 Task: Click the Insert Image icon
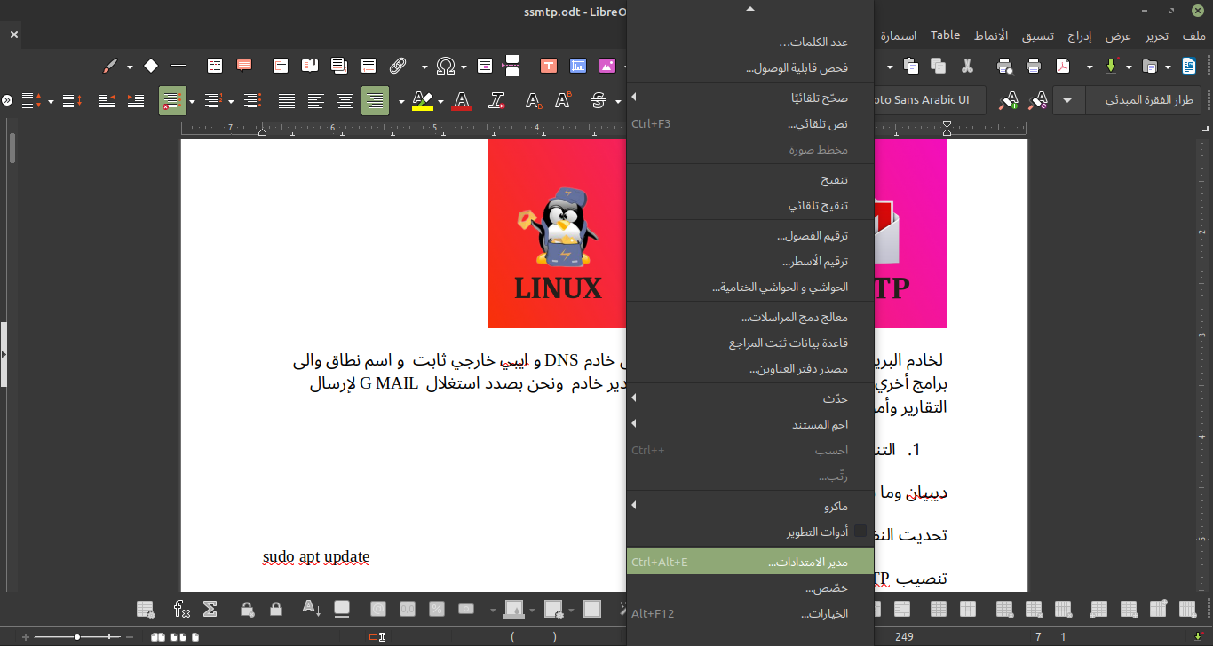click(607, 66)
